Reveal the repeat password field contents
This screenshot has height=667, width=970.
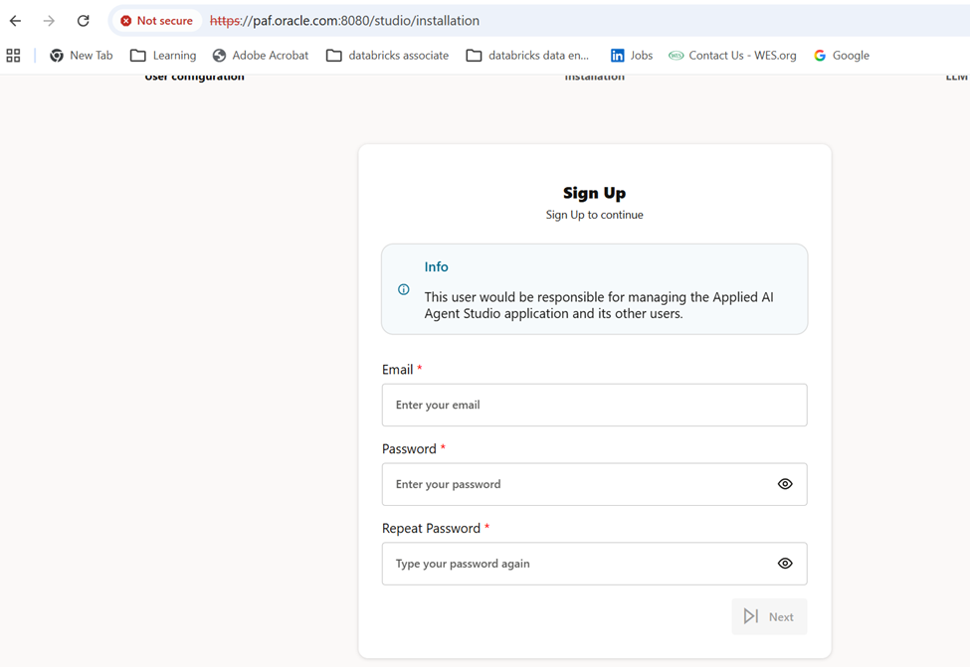click(785, 564)
